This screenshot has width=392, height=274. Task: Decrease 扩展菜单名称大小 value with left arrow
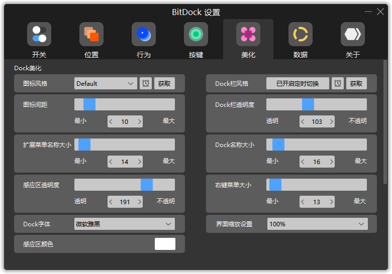tap(111, 162)
